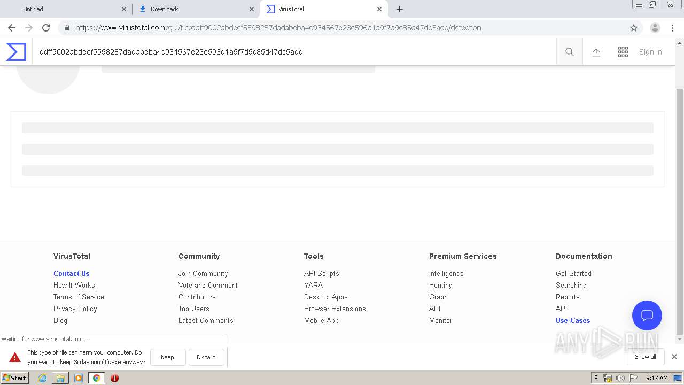Bookmark this page with the star icon

(634, 28)
